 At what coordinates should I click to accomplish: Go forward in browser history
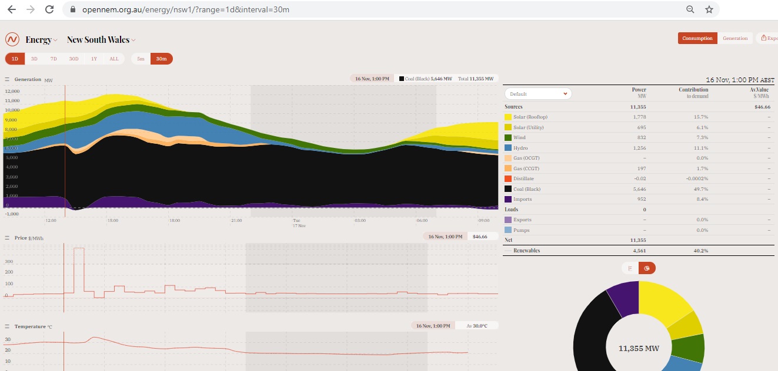coord(30,9)
